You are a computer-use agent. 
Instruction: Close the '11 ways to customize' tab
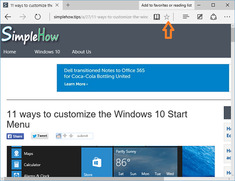click(57, 5)
